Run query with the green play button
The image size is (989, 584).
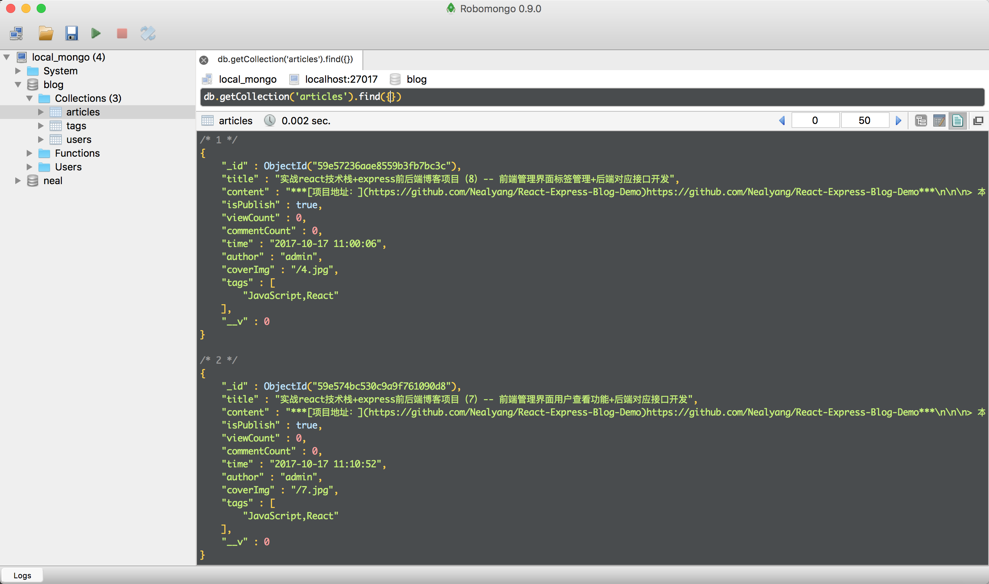96,34
